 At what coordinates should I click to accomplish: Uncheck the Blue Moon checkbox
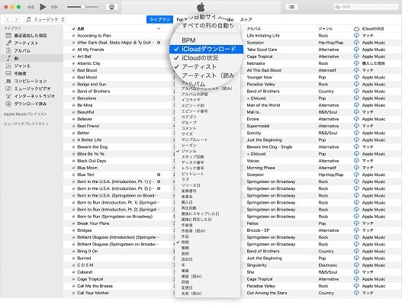tap(73, 168)
